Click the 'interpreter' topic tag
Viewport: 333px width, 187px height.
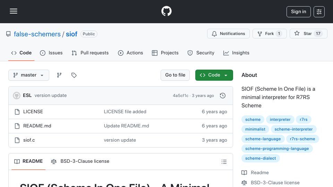(x=280, y=119)
